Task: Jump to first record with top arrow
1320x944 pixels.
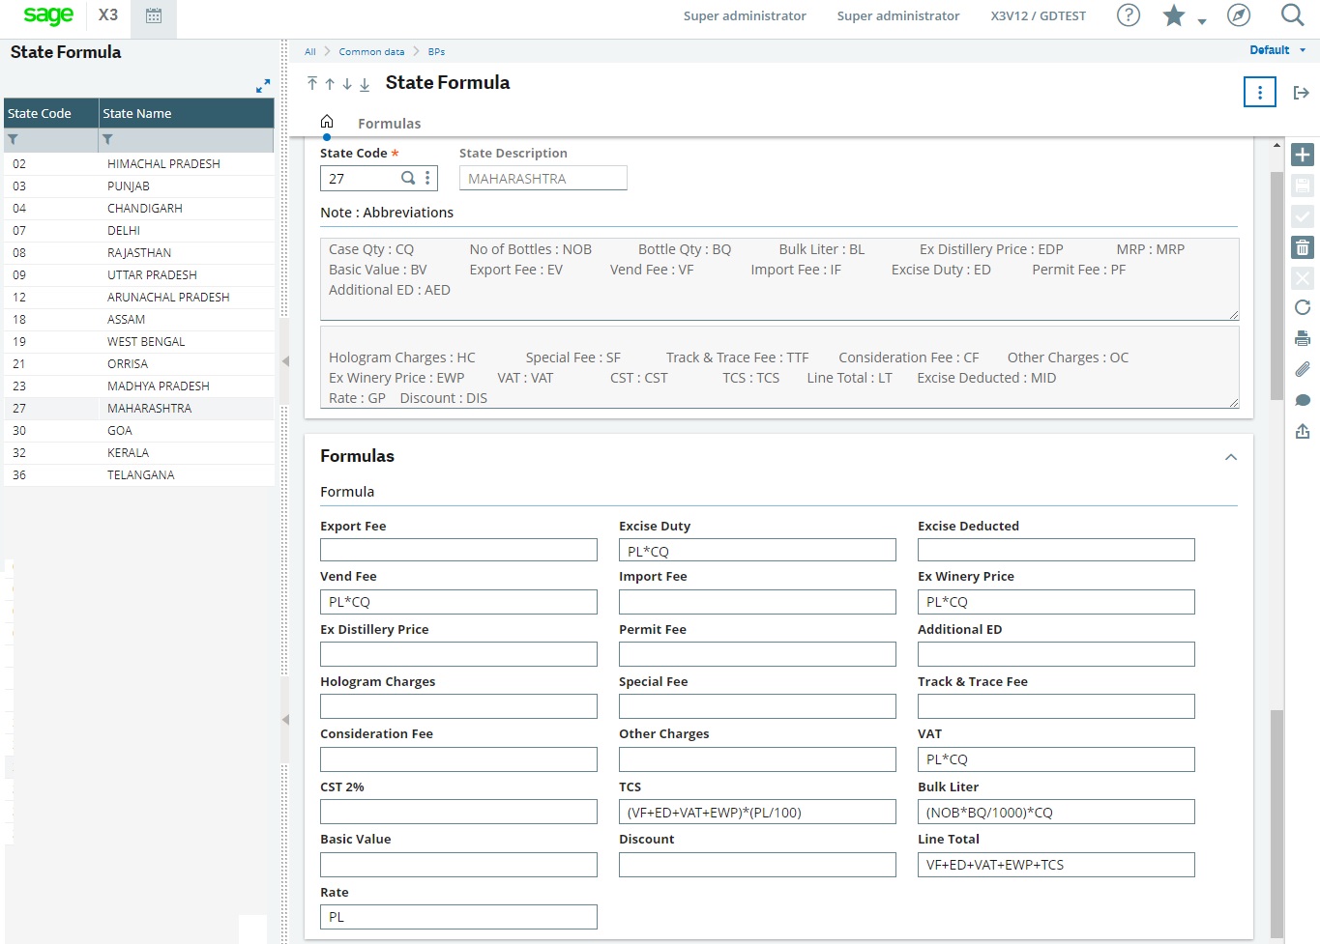Action: (312, 84)
